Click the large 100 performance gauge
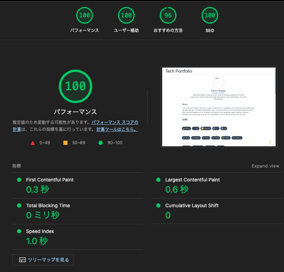Screen dimensions: 284x272 point(75,86)
